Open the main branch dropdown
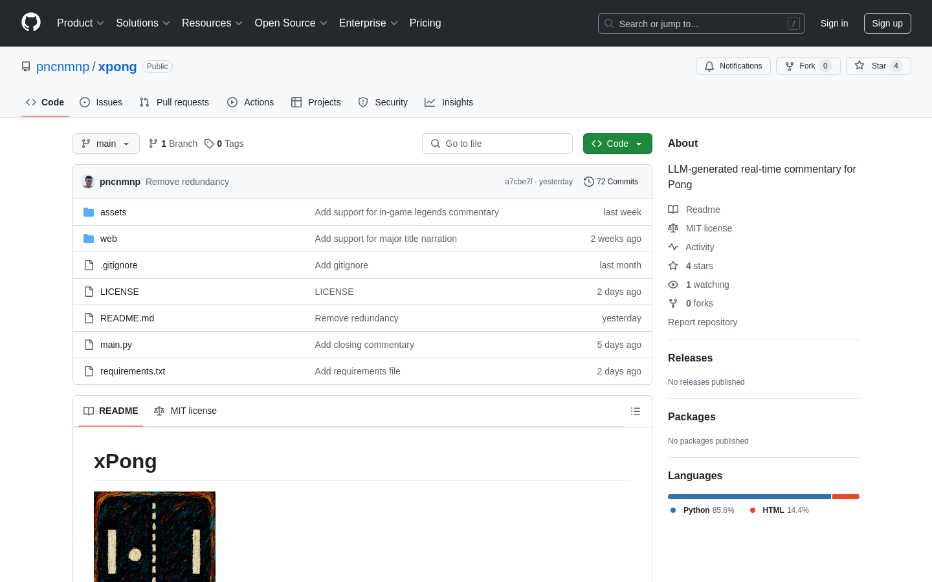This screenshot has width=932, height=582. (x=105, y=144)
